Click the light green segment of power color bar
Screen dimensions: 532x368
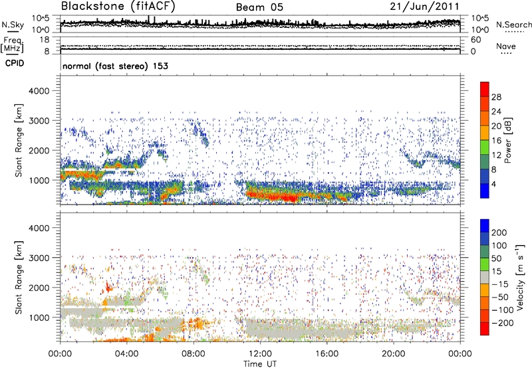pos(485,147)
